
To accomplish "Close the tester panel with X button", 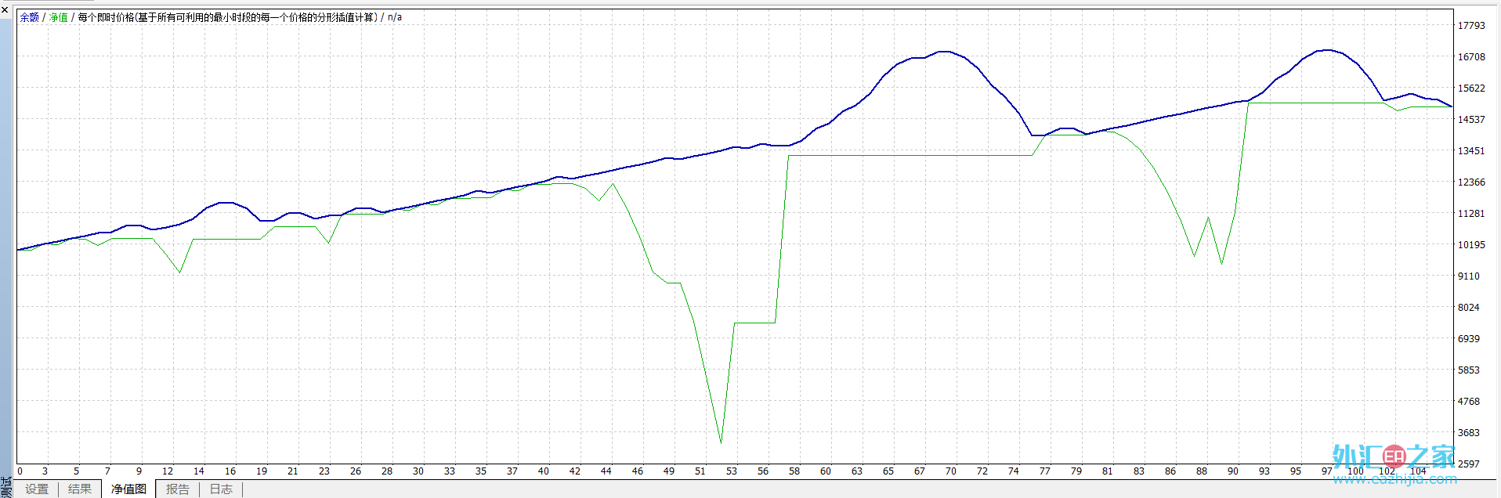I will pyautogui.click(x=5, y=9).
